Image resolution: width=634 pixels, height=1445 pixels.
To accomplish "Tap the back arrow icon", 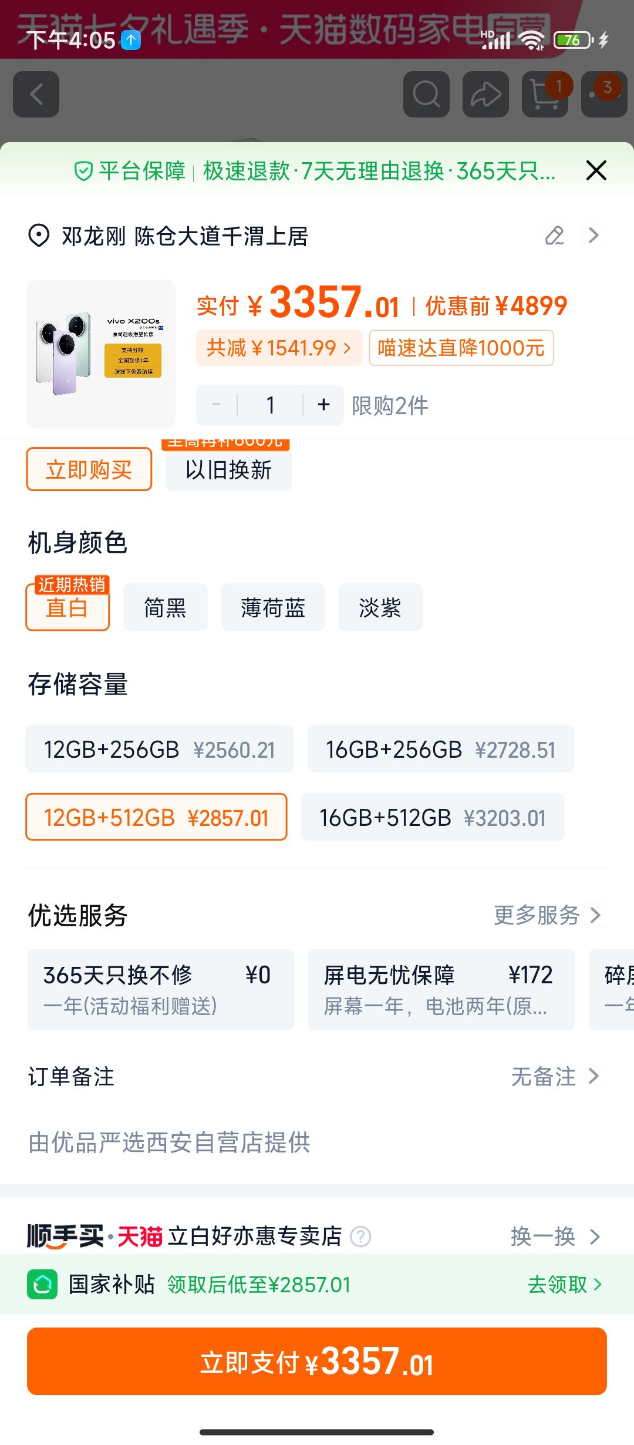I will [36, 94].
